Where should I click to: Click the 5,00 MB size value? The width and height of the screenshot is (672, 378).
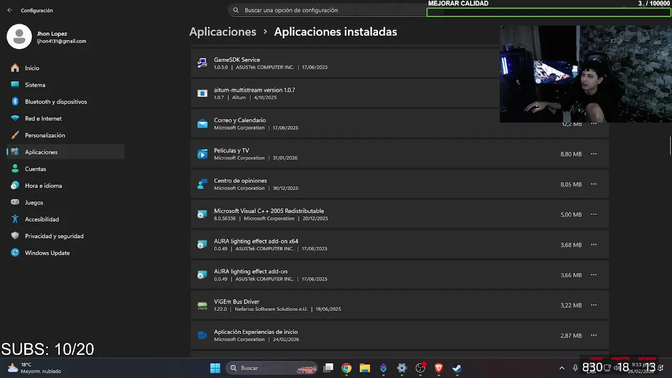571,215
